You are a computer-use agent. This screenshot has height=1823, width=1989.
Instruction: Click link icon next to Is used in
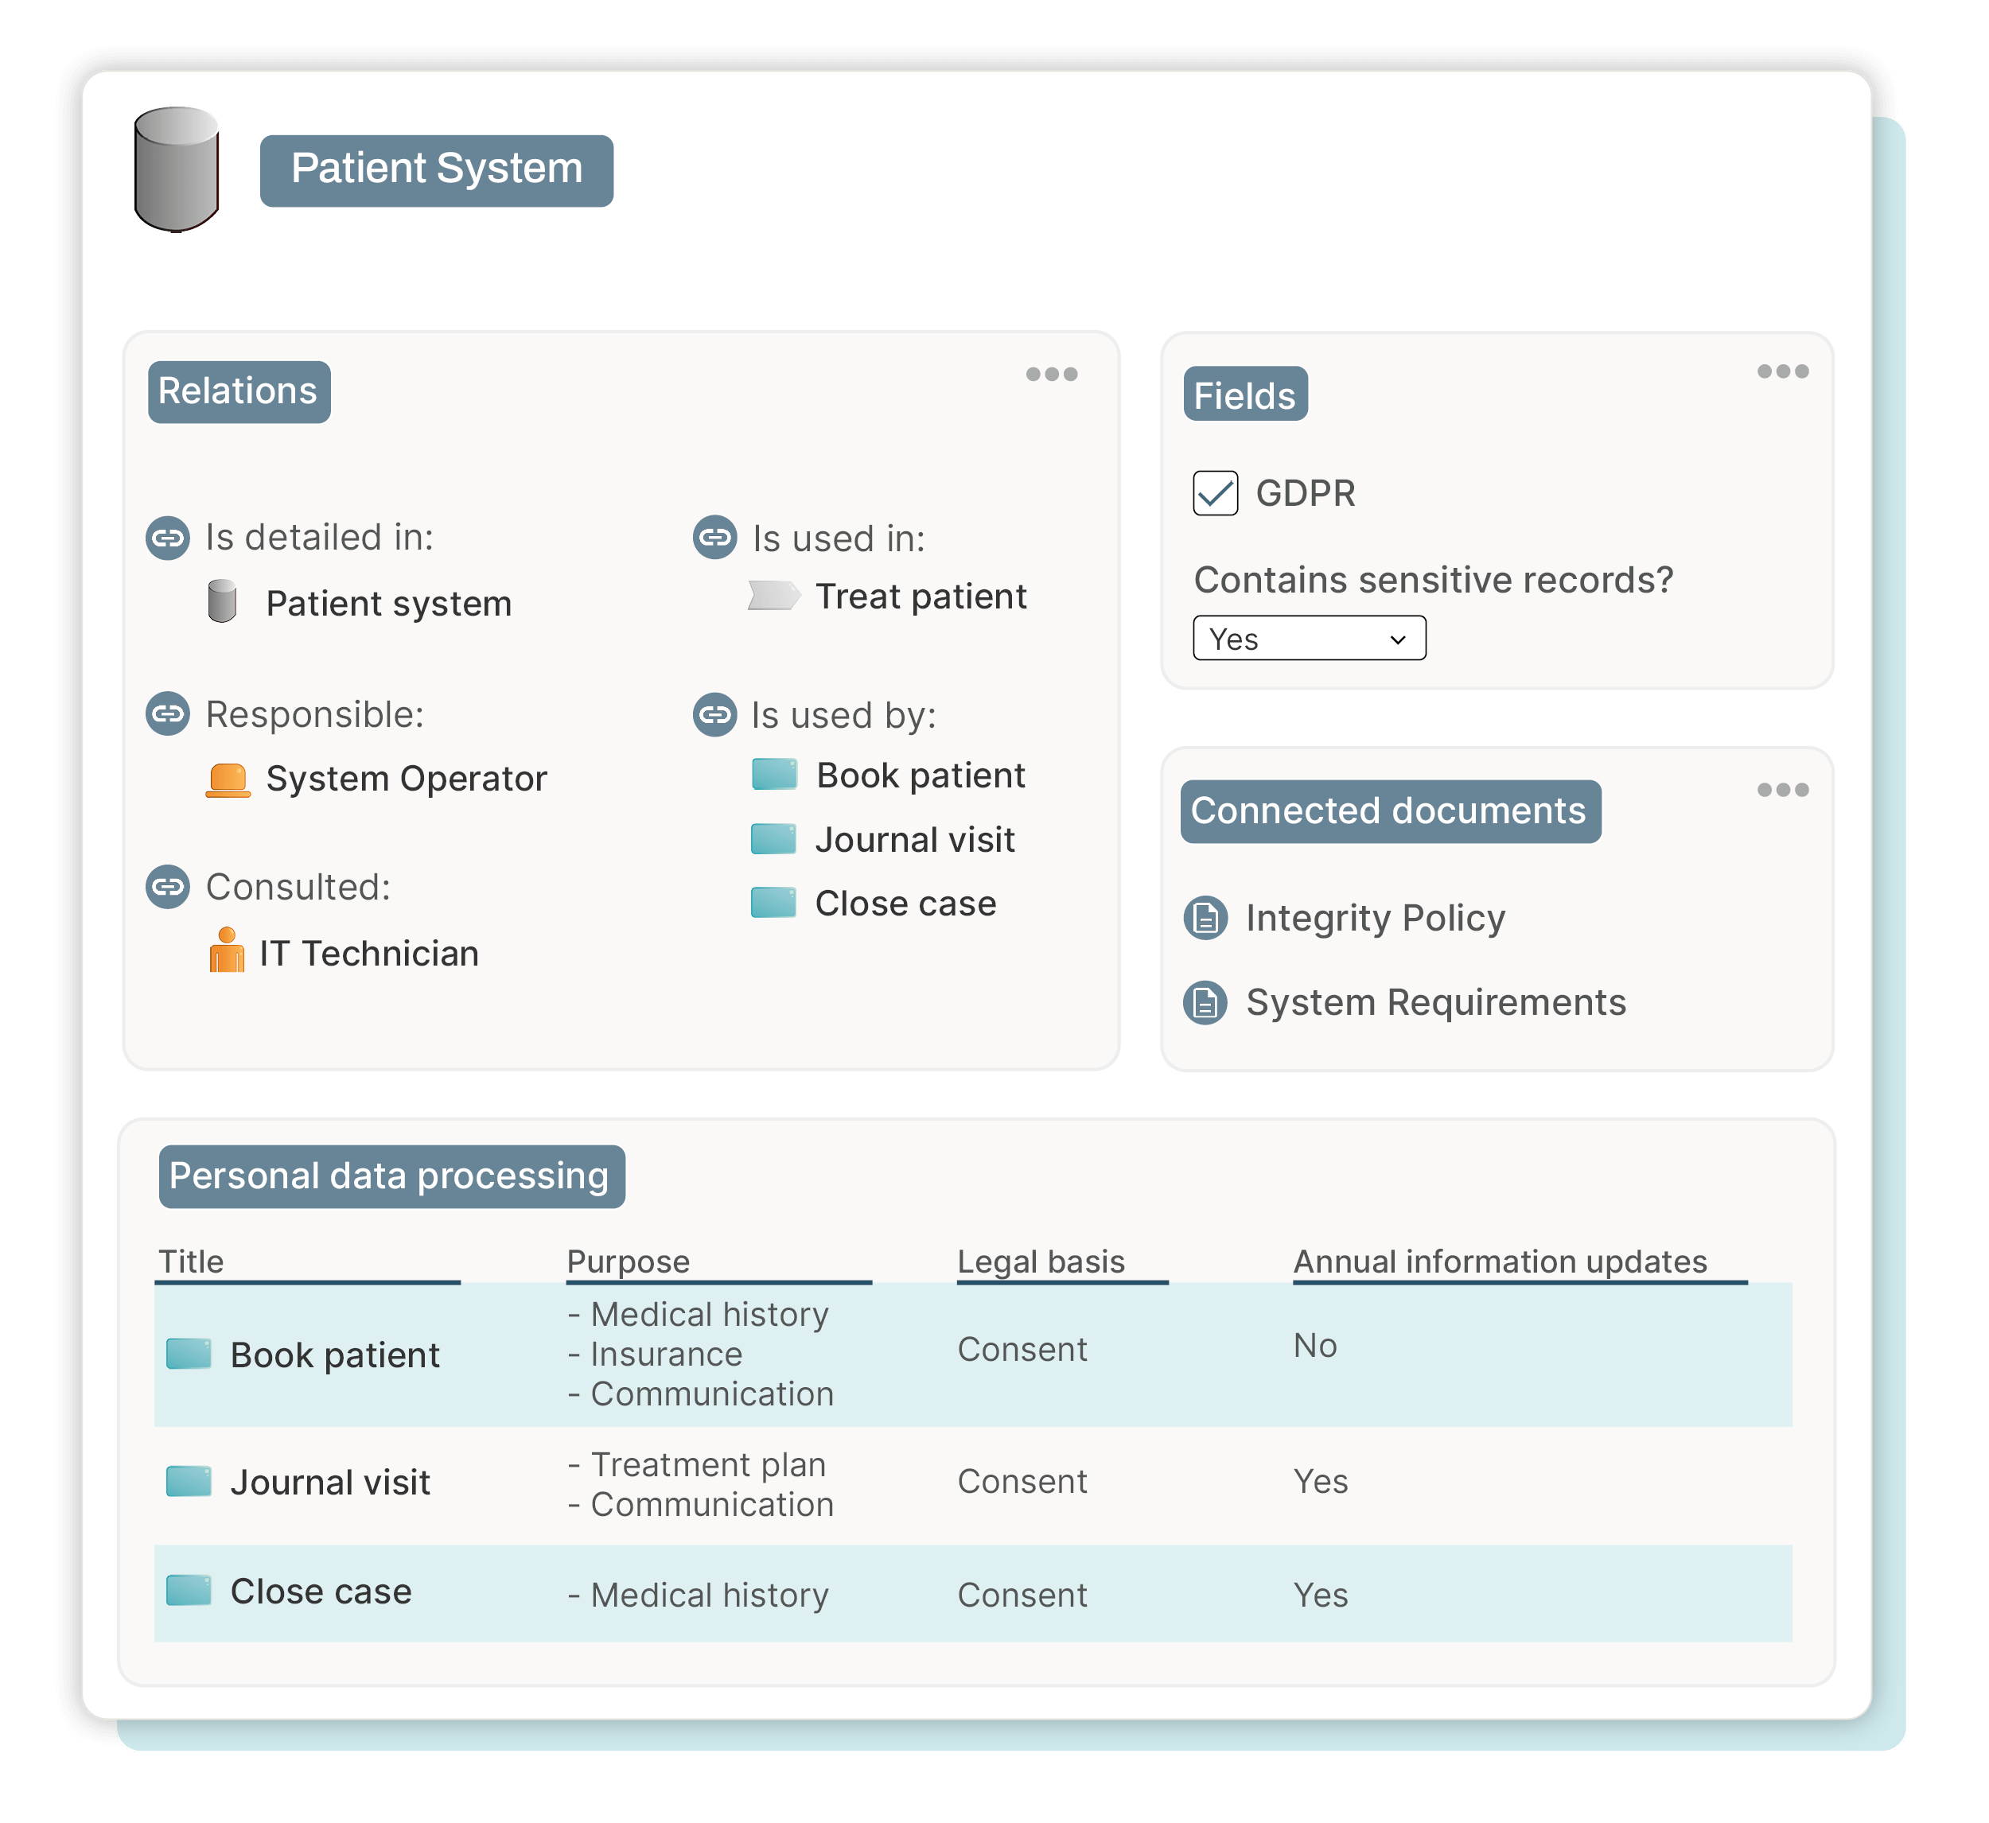(x=714, y=538)
